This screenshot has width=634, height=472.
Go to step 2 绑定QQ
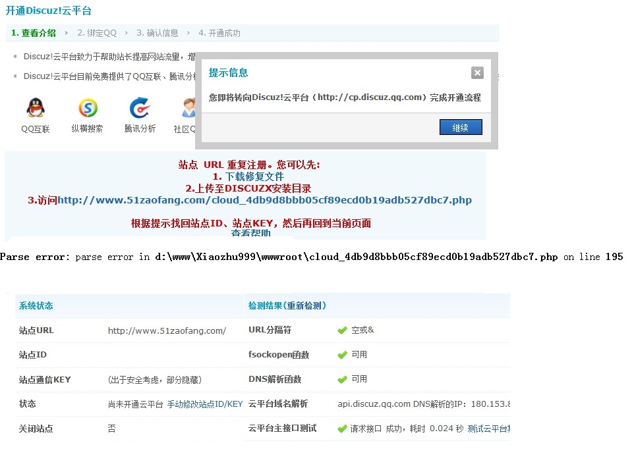tap(97, 33)
